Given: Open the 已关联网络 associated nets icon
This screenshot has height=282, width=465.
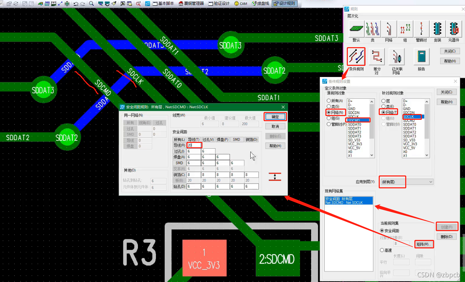Looking at the screenshot, I should (x=396, y=56).
